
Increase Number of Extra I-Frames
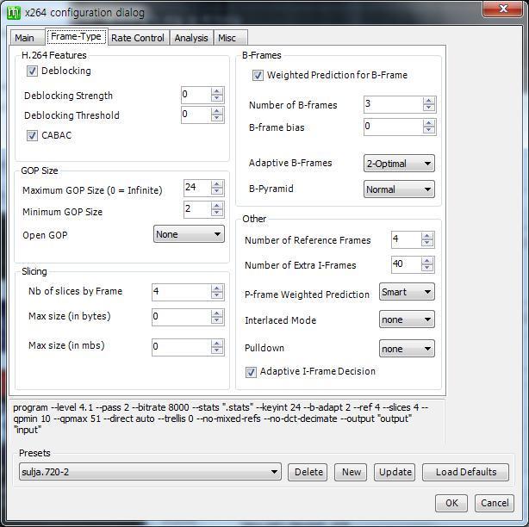[x=427, y=261]
